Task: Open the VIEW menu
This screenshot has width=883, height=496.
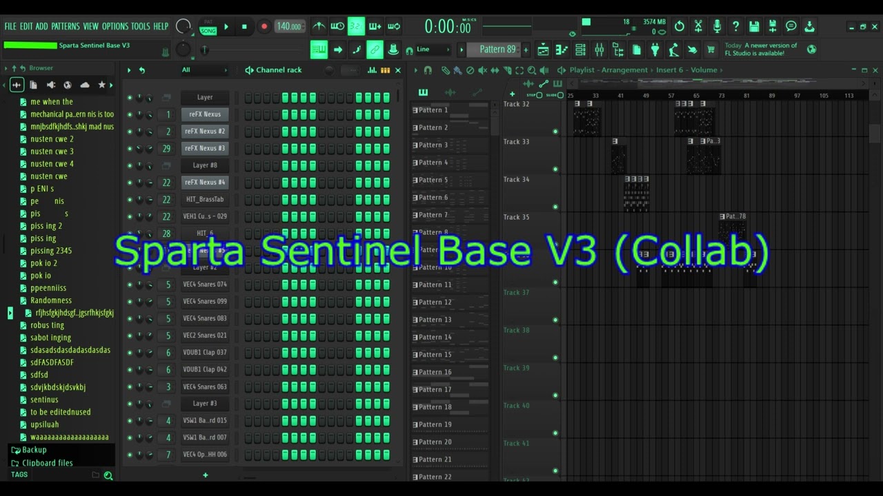Action: click(x=91, y=26)
